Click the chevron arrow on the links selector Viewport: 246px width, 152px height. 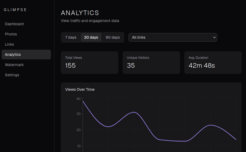(x=214, y=37)
